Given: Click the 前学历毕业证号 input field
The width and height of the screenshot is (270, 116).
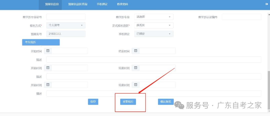Looking at the screenshot, I should 66,17.
